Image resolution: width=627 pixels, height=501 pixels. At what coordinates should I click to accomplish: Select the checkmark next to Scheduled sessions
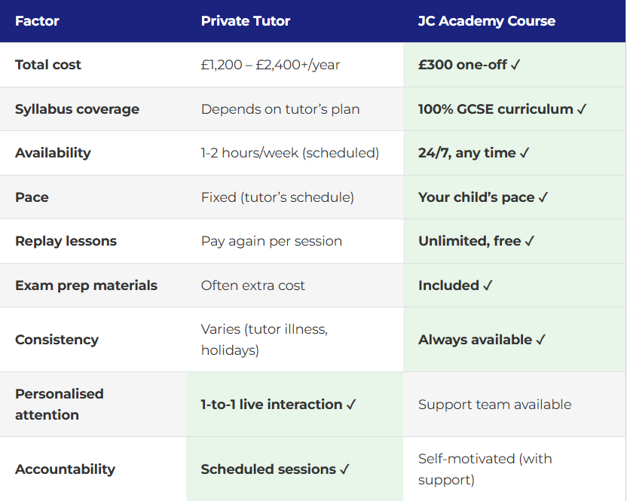pos(344,469)
